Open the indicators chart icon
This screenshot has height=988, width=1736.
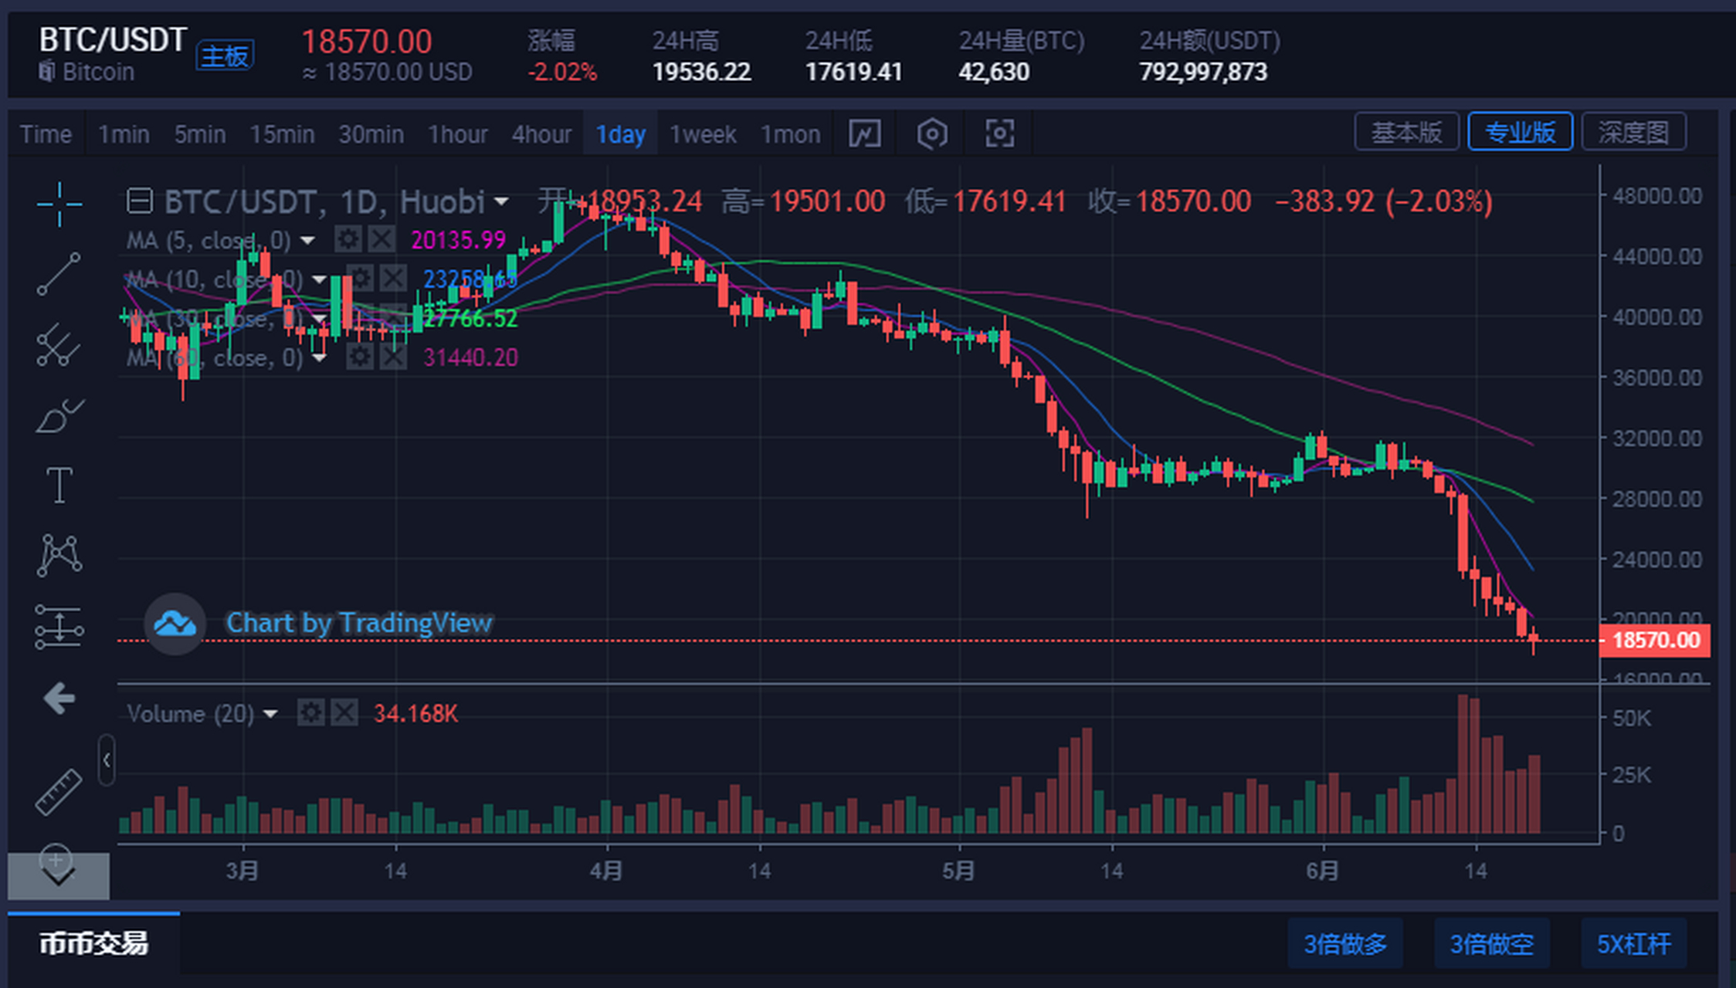pyautogui.click(x=864, y=134)
